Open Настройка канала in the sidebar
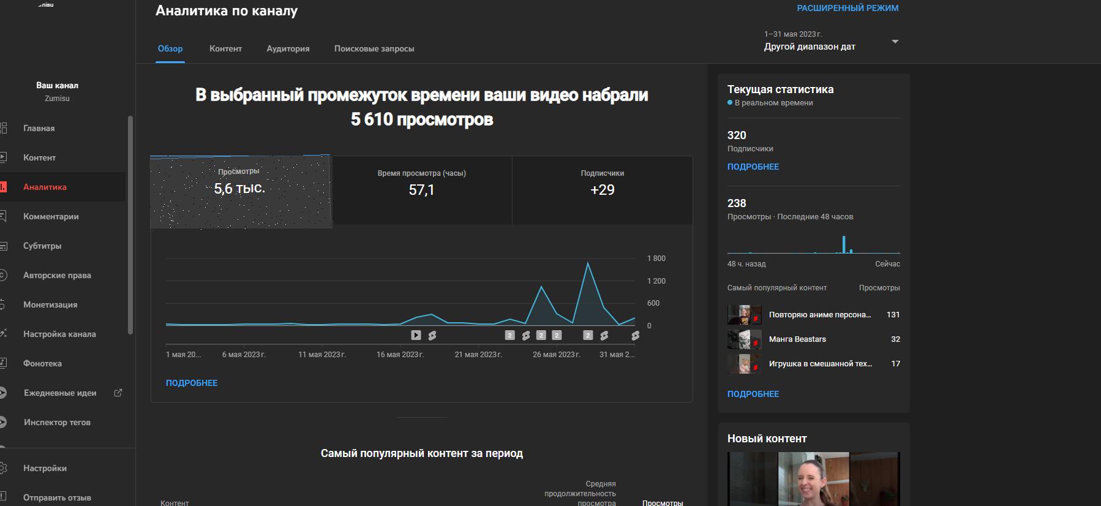The image size is (1101, 506). coord(61,334)
